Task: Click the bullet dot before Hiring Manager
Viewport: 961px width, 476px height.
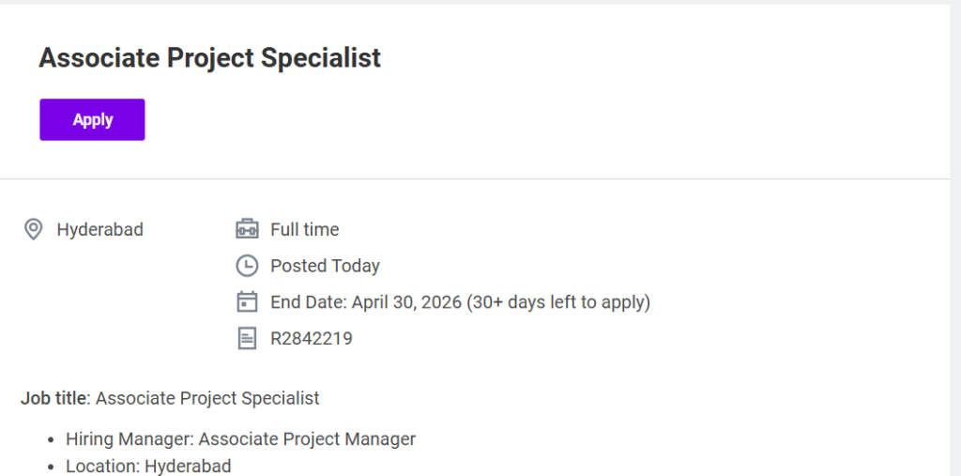Action: [50, 439]
